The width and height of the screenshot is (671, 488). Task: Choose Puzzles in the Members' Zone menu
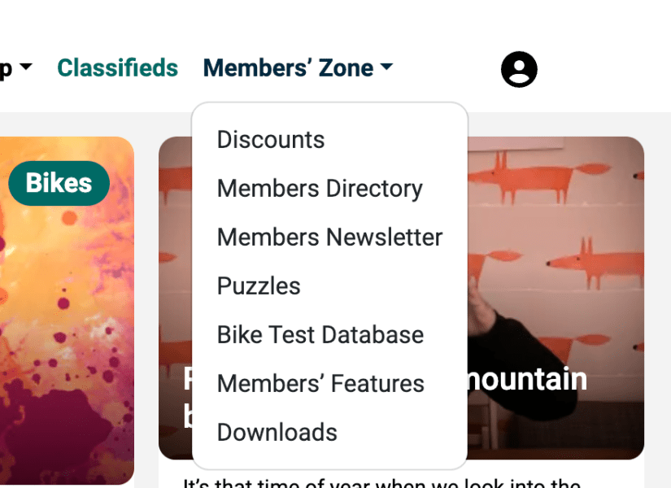click(259, 286)
